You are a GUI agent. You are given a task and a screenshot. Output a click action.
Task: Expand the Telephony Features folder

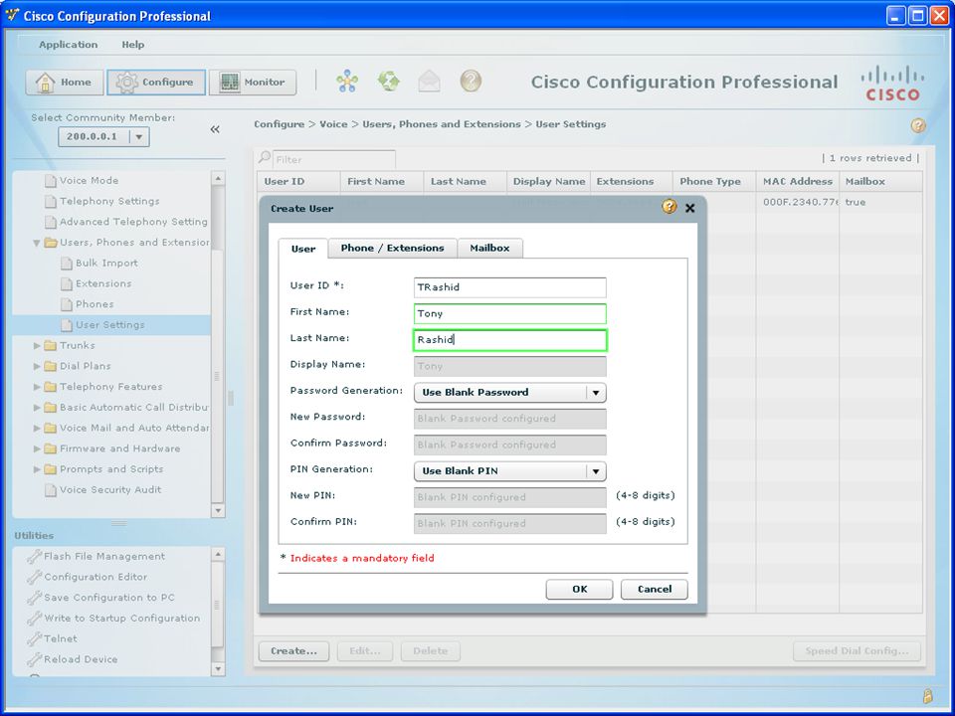(x=37, y=387)
